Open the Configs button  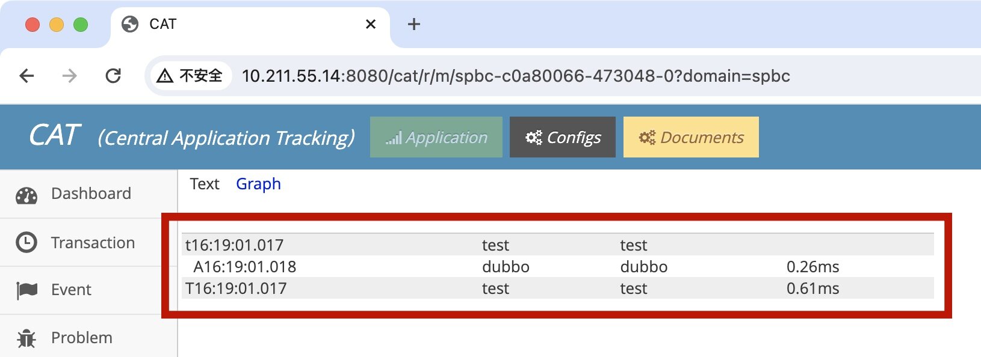click(563, 138)
